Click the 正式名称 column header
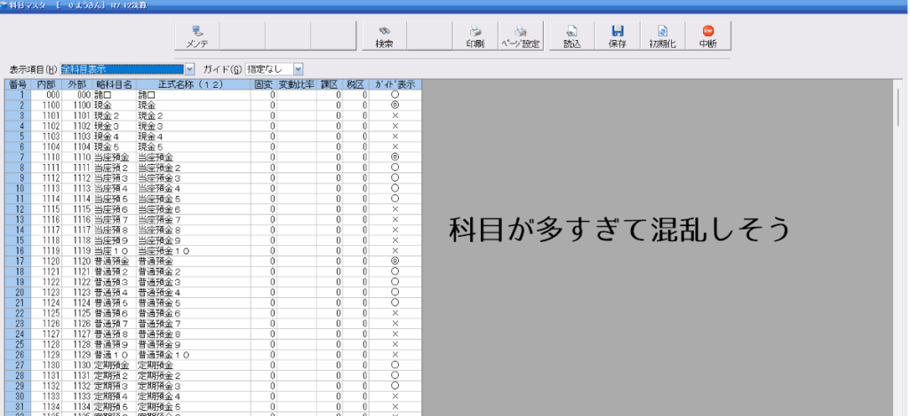 (x=192, y=84)
